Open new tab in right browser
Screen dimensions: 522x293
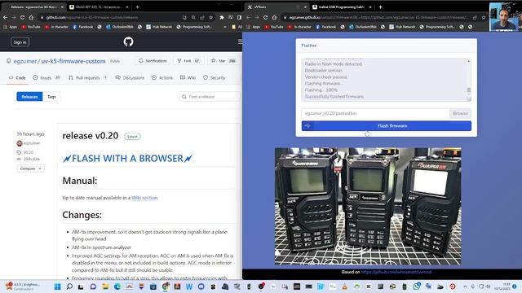tap(380, 7)
